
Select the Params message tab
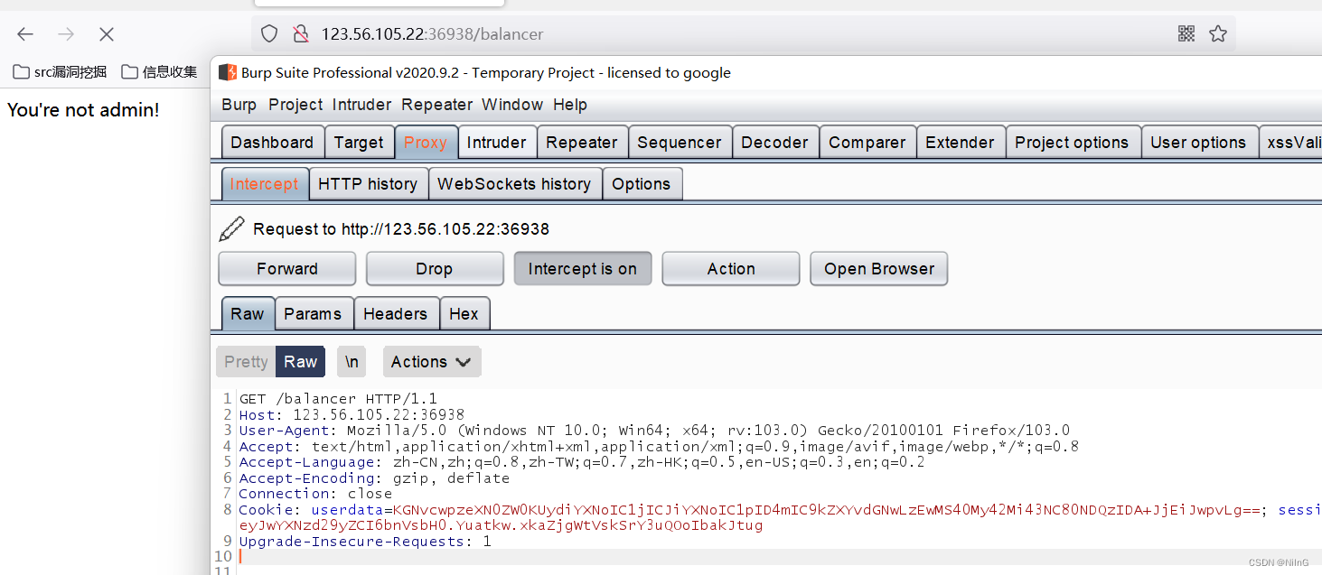[x=313, y=314]
